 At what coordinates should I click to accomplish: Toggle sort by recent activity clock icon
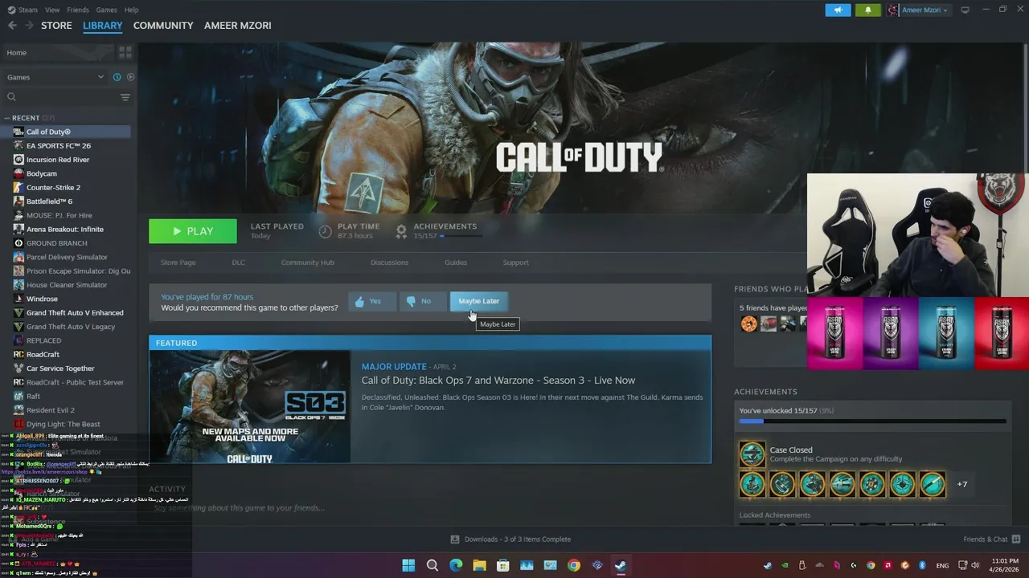117,77
